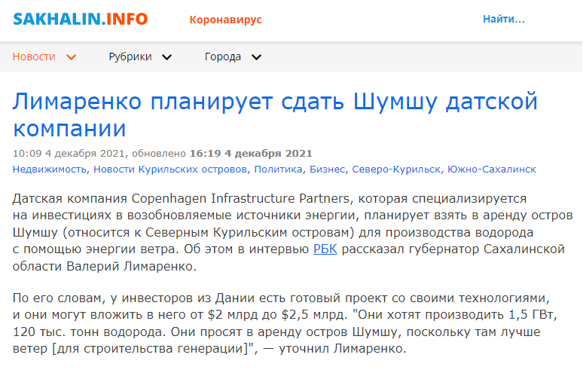Open the Политика category tag
This screenshot has width=586, height=376.
click(278, 170)
